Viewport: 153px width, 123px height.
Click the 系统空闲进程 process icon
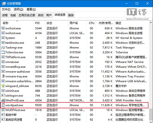(3, 119)
